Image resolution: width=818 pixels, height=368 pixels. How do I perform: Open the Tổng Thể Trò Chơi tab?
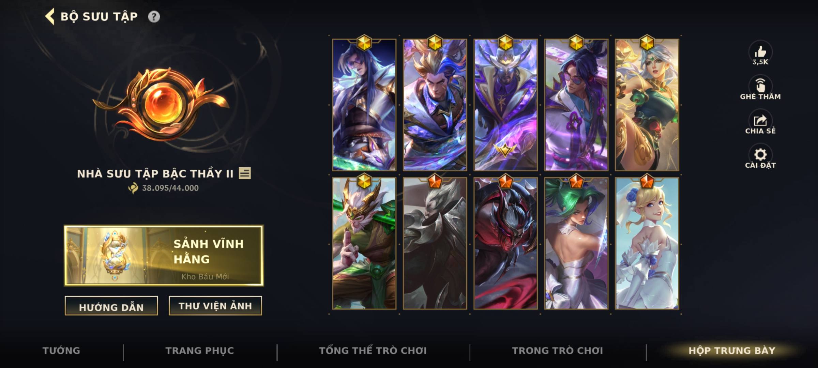tap(373, 351)
